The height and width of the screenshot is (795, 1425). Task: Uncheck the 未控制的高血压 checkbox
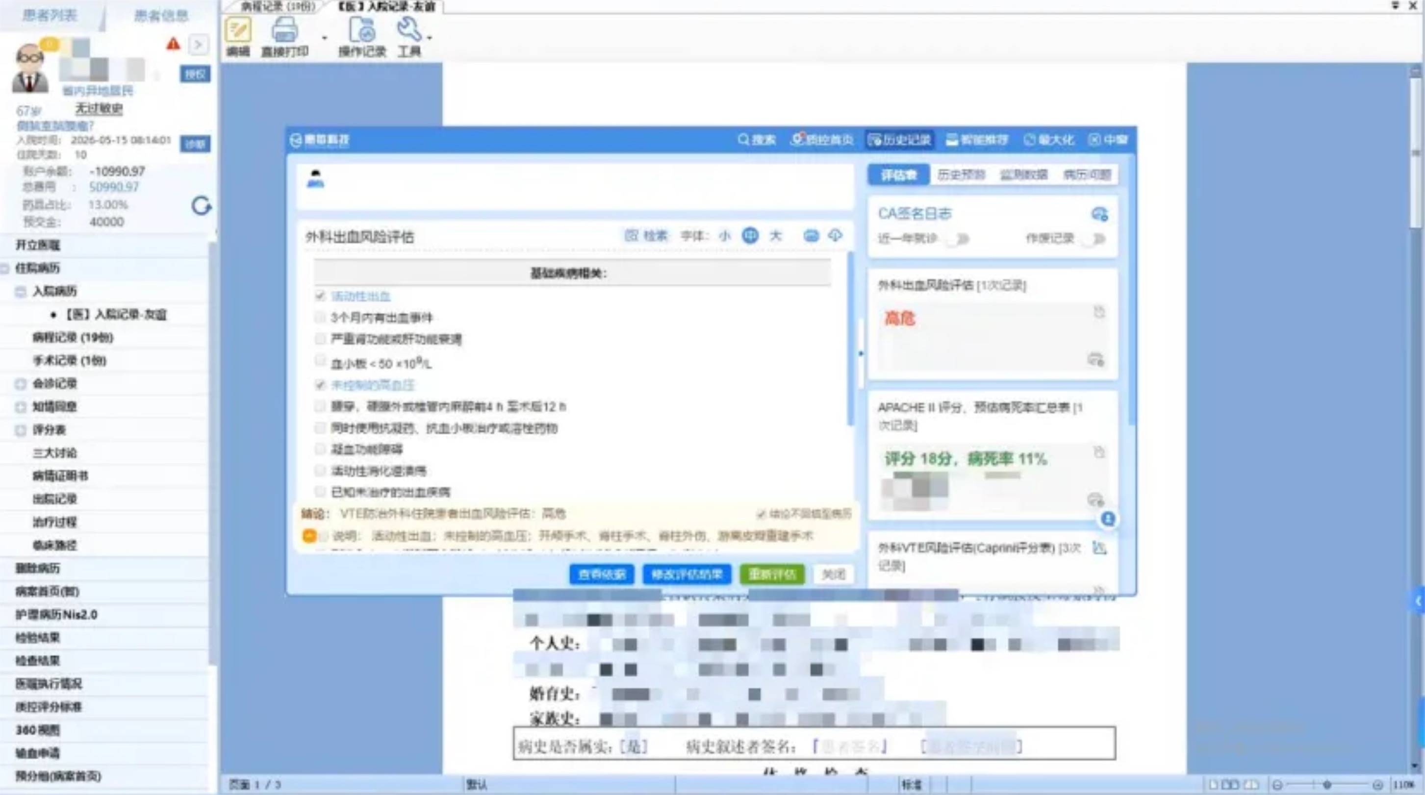pyautogui.click(x=320, y=385)
